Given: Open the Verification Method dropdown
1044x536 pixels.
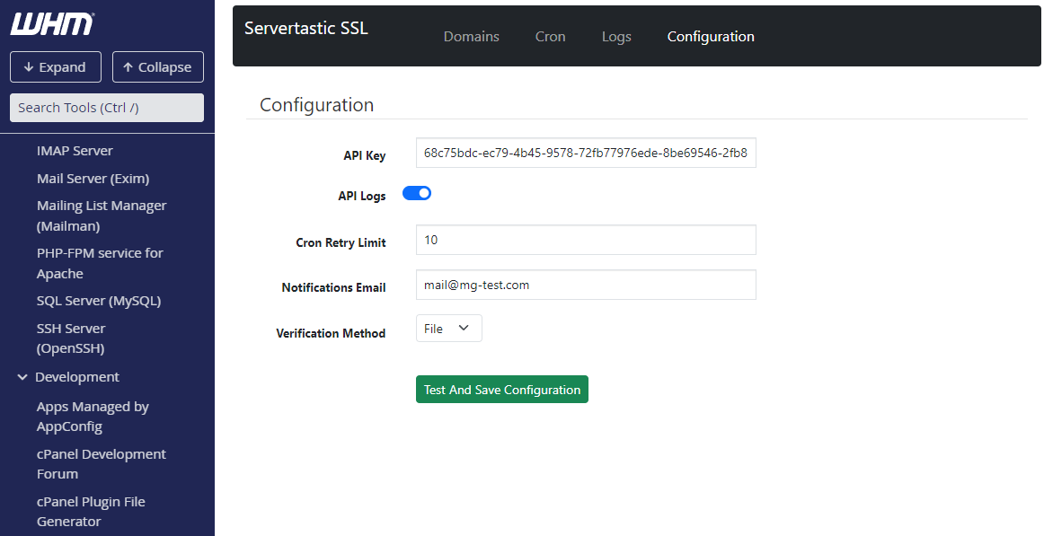Looking at the screenshot, I should click(448, 329).
